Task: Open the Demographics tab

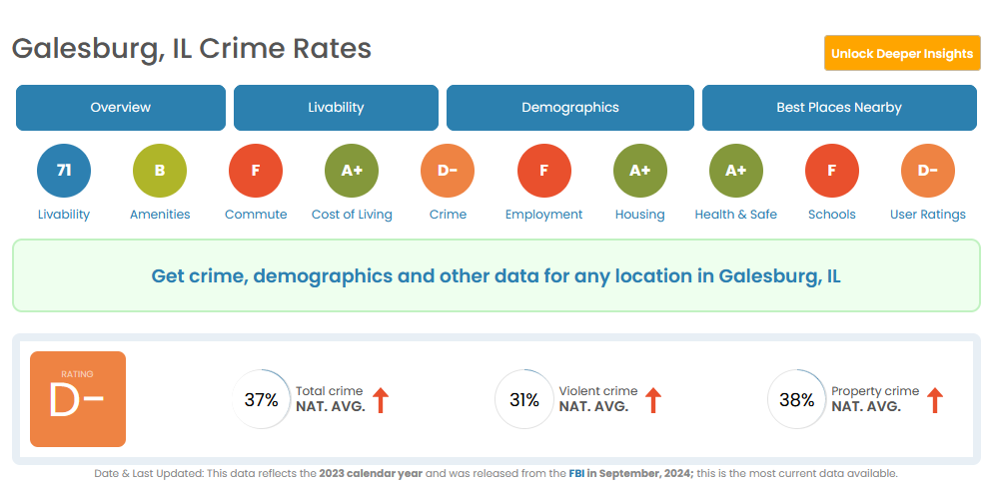Action: coord(570,108)
